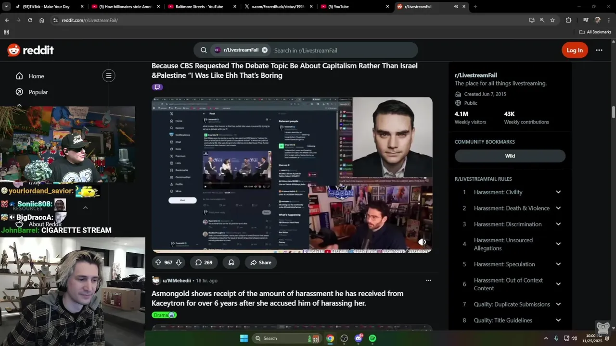This screenshot has height=346, width=616.
Task: Switch to Baltimore Streets - YouTube tab
Action: (x=202, y=7)
